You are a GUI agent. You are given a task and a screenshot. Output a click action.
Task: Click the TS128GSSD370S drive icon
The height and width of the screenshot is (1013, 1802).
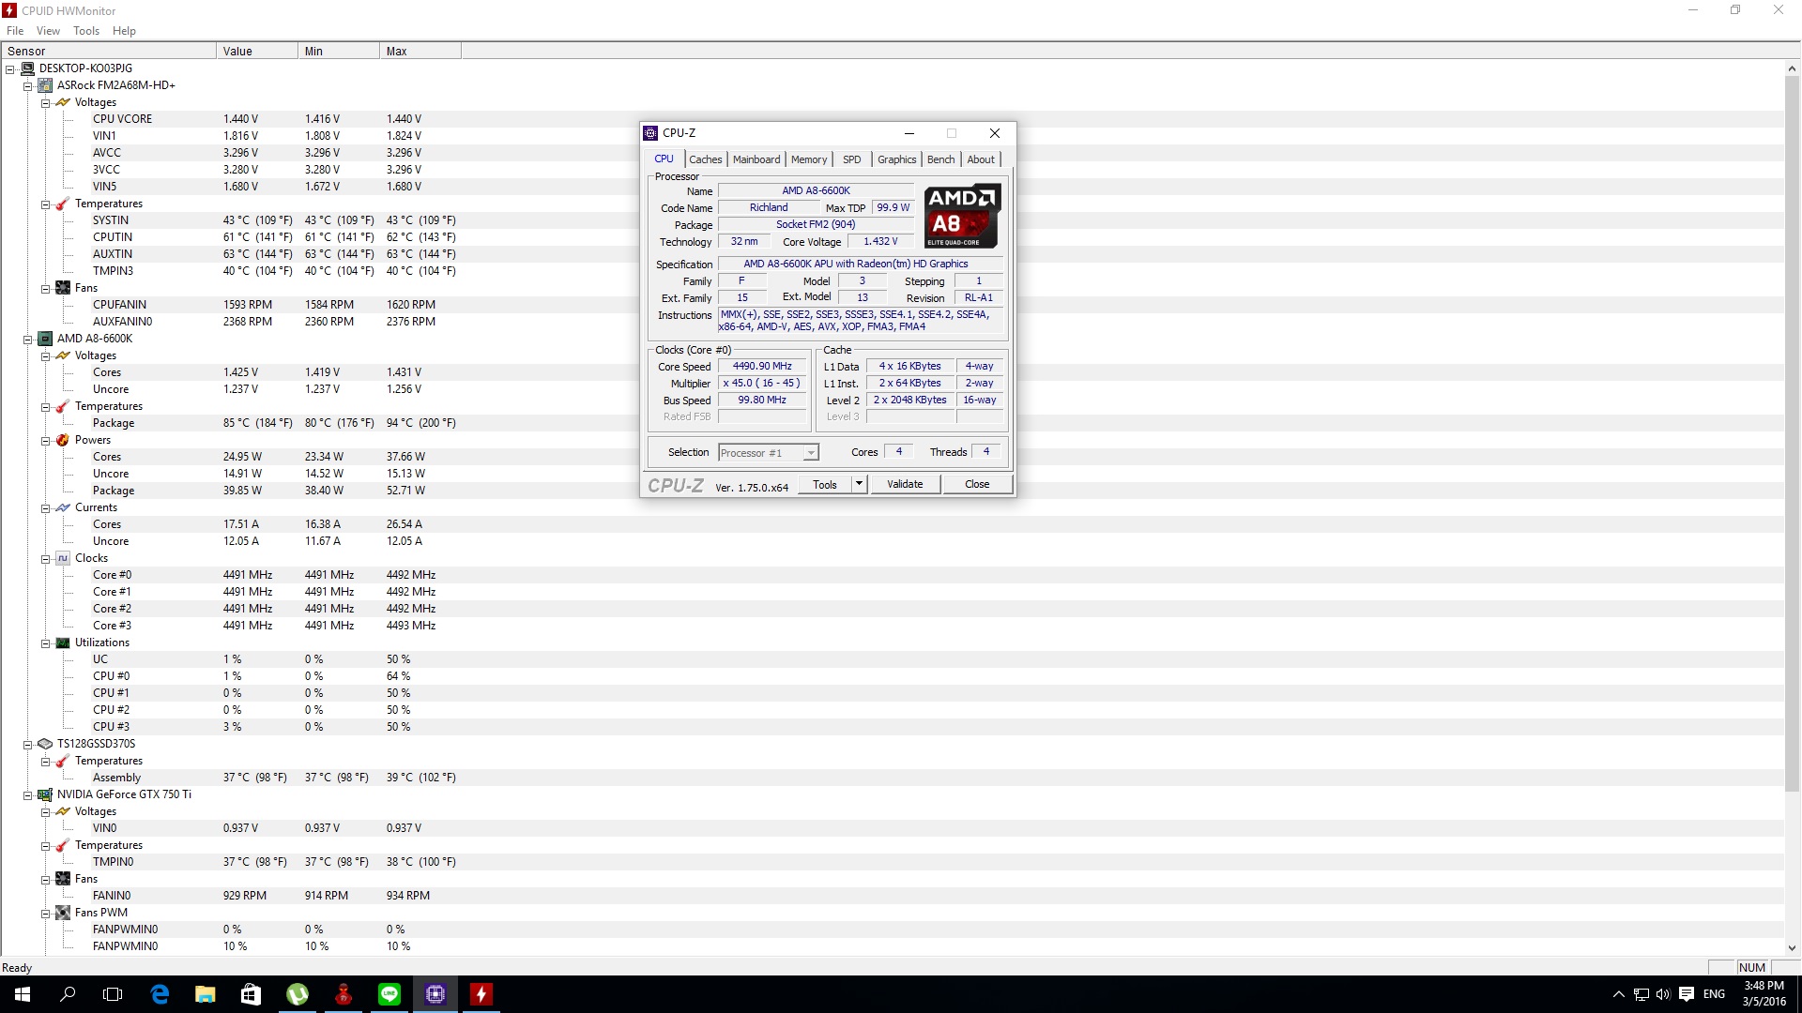point(45,744)
